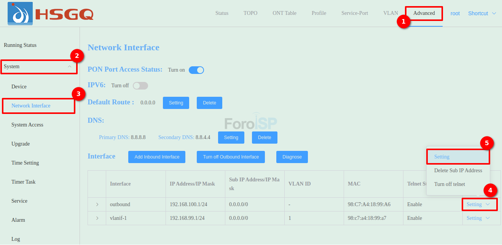The height and width of the screenshot is (245, 502).
Task: Select Delete Sub IP Address menu option
Action: [458, 171]
